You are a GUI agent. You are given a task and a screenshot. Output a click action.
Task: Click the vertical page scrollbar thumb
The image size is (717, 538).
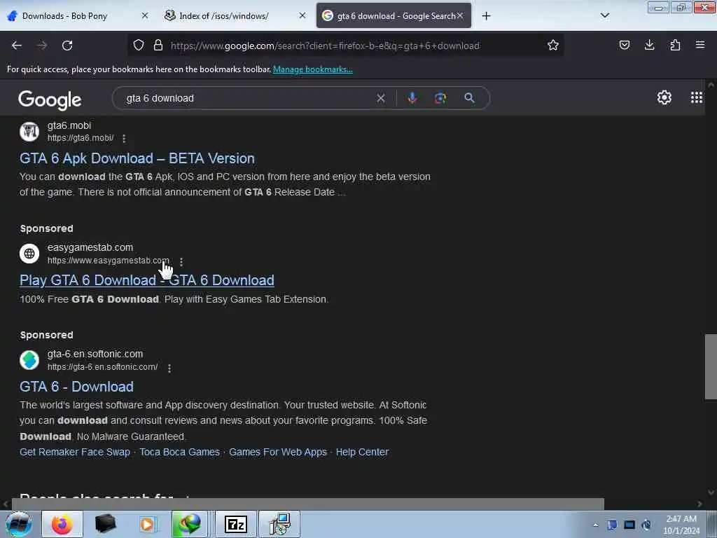point(711,367)
